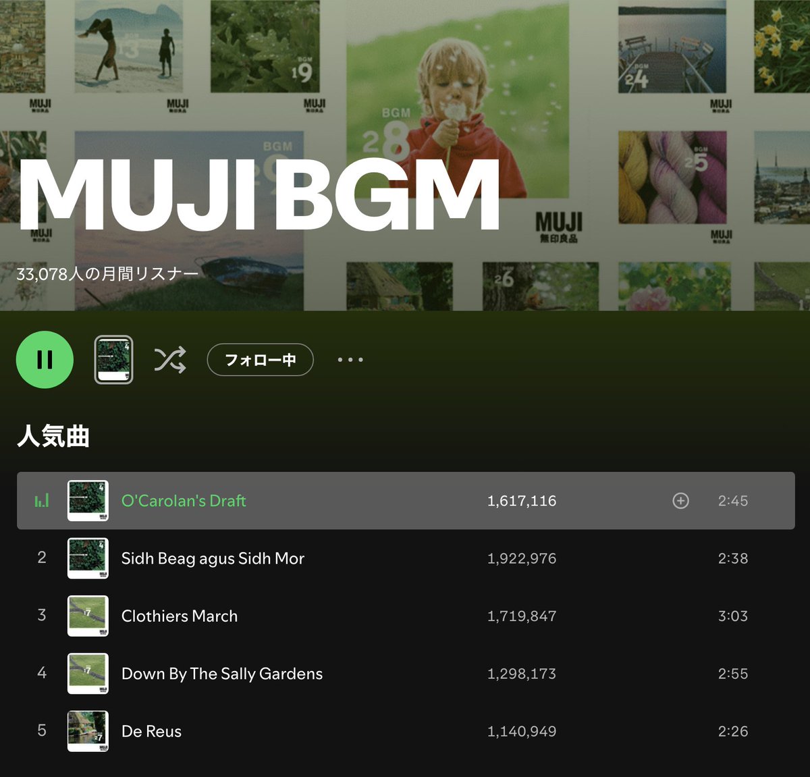Click track number 5
Viewport: 810px width, 777px height.
[42, 730]
